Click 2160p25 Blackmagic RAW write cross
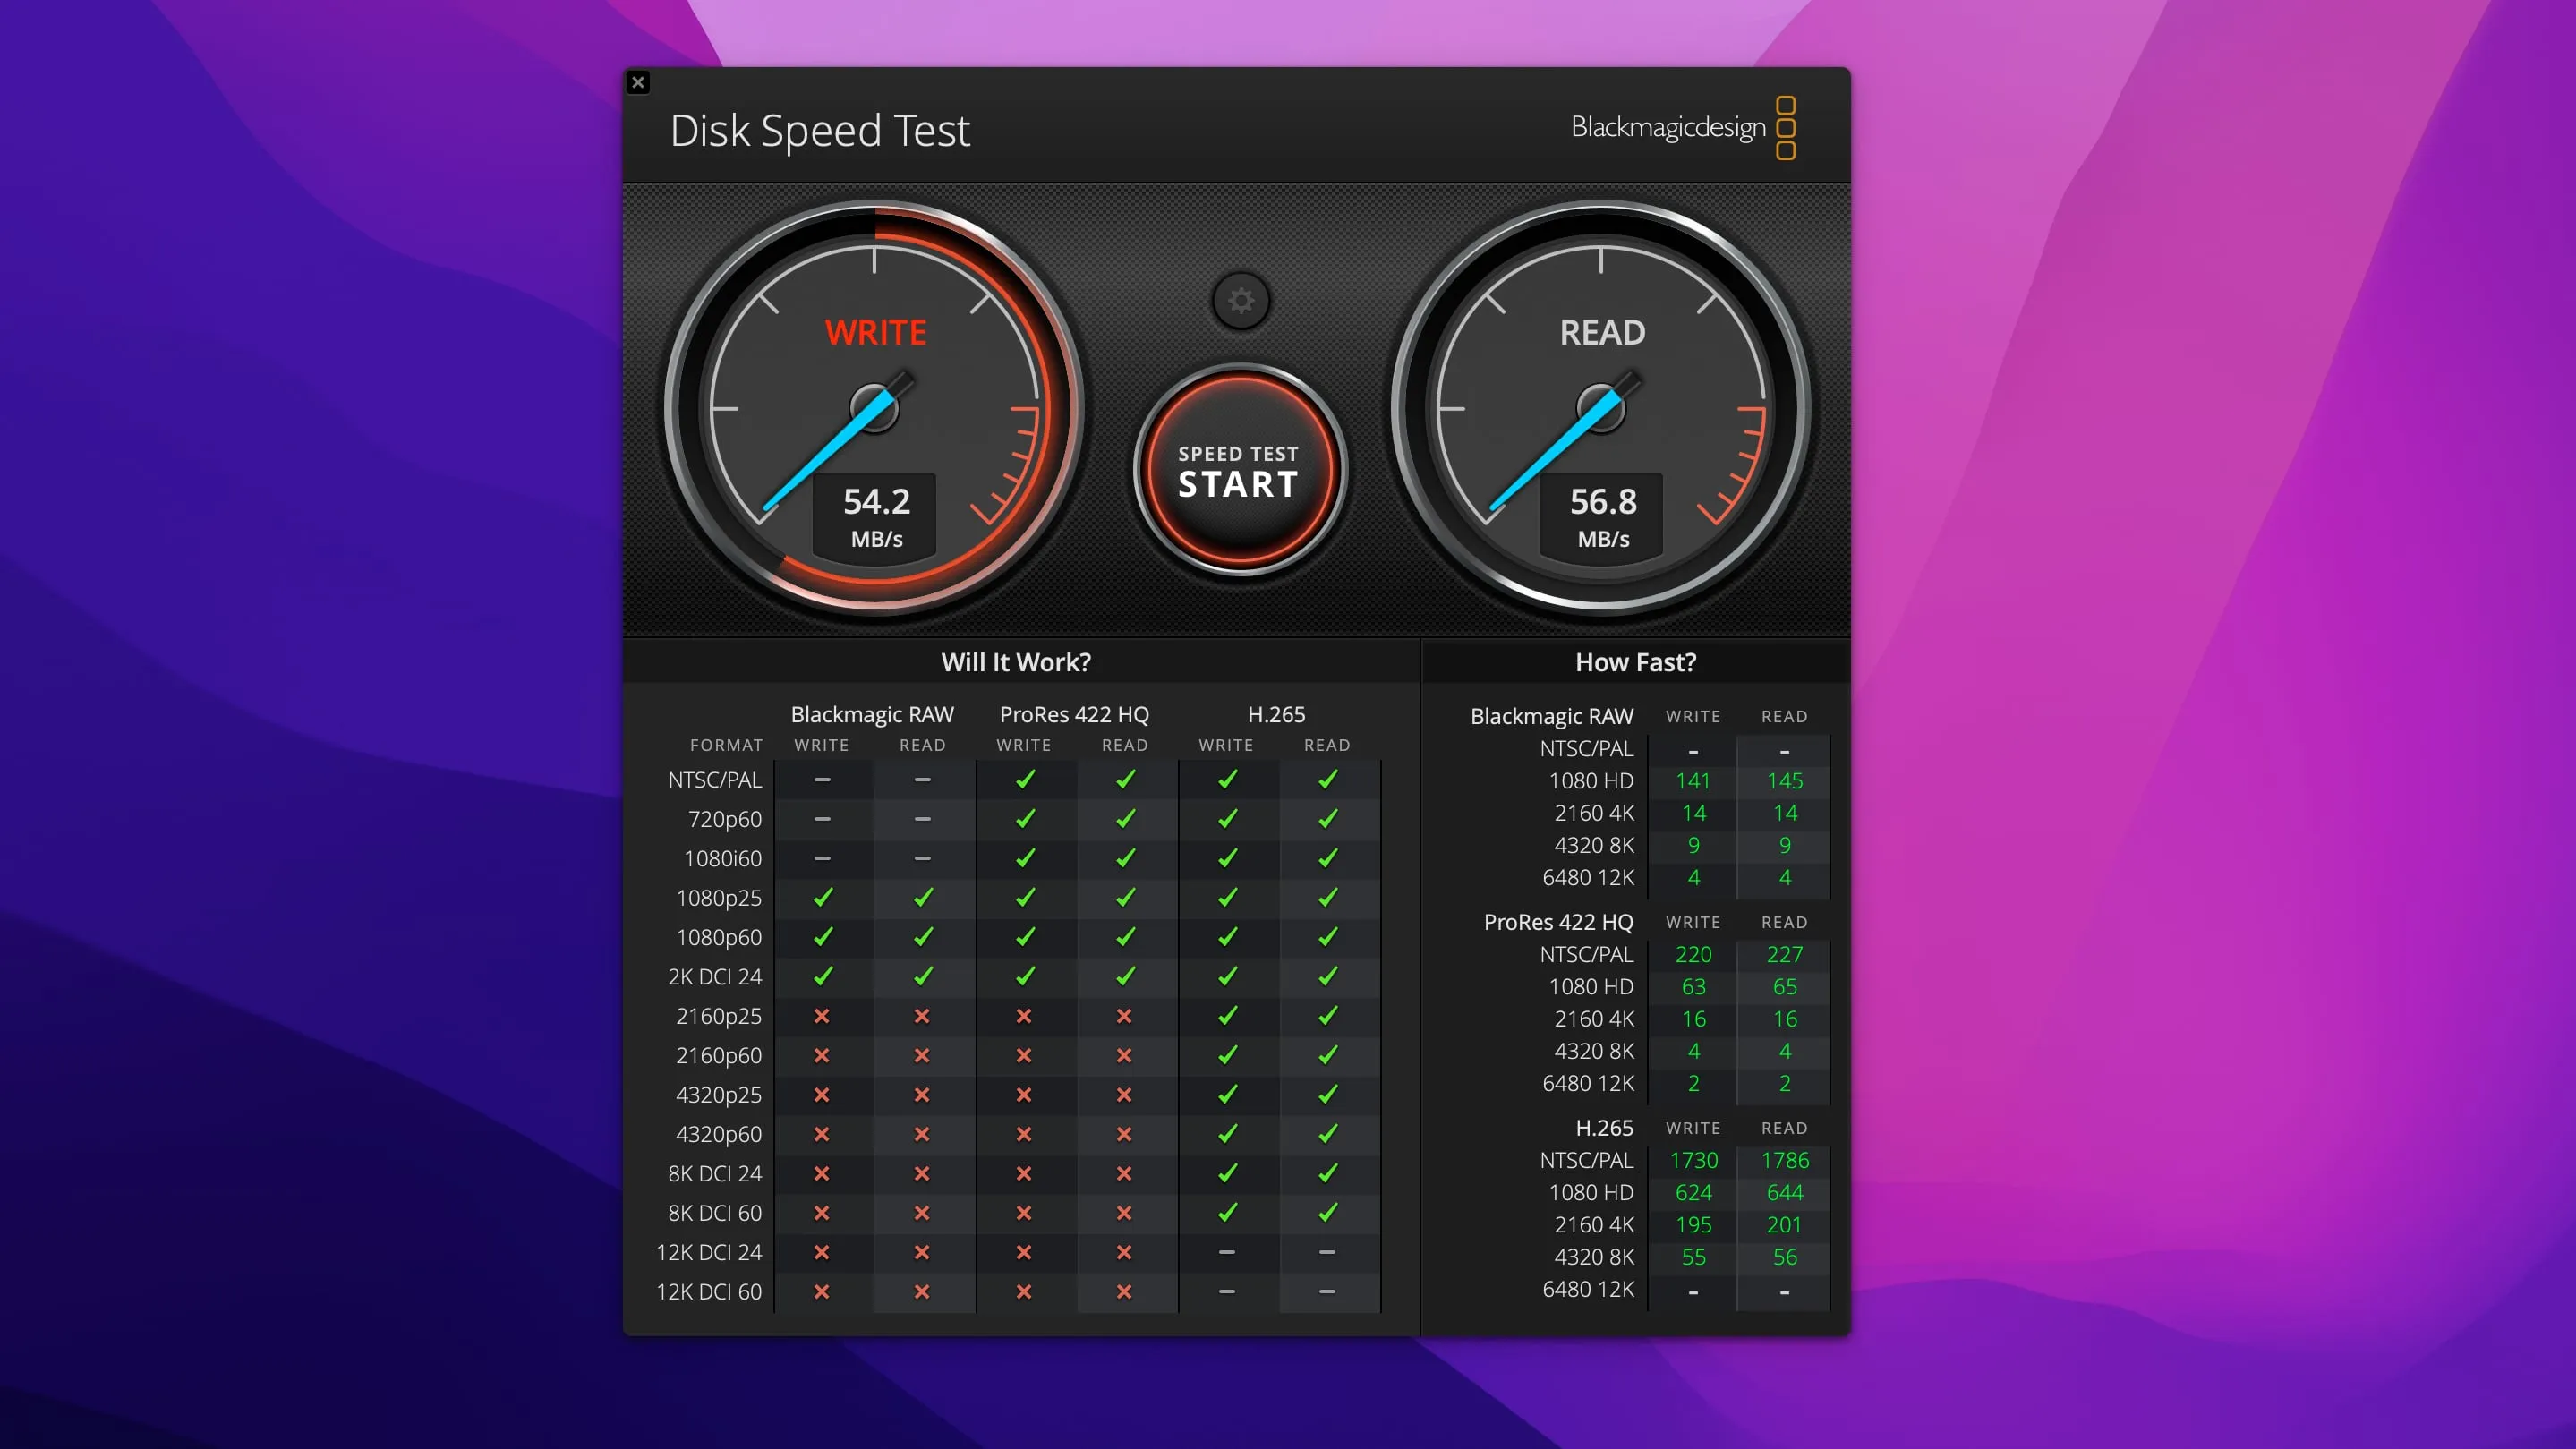Viewport: 2576px width, 1449px height. click(822, 1016)
